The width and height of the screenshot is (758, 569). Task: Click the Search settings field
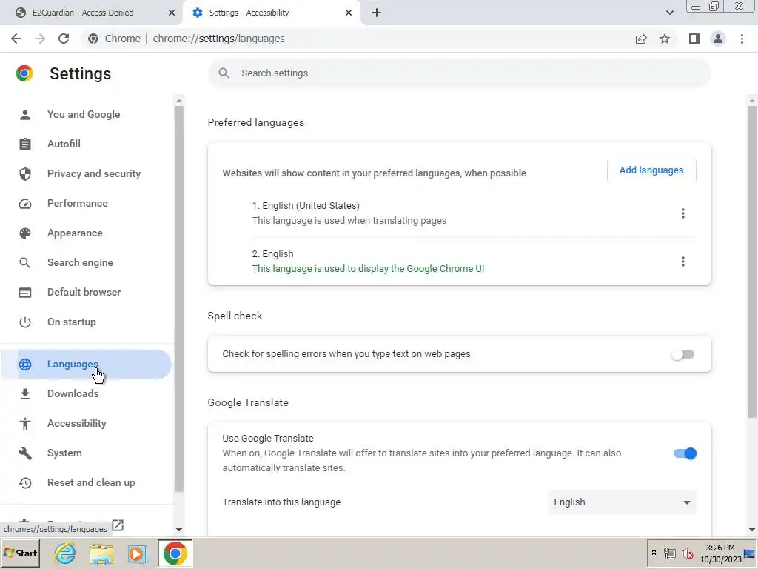tap(459, 73)
